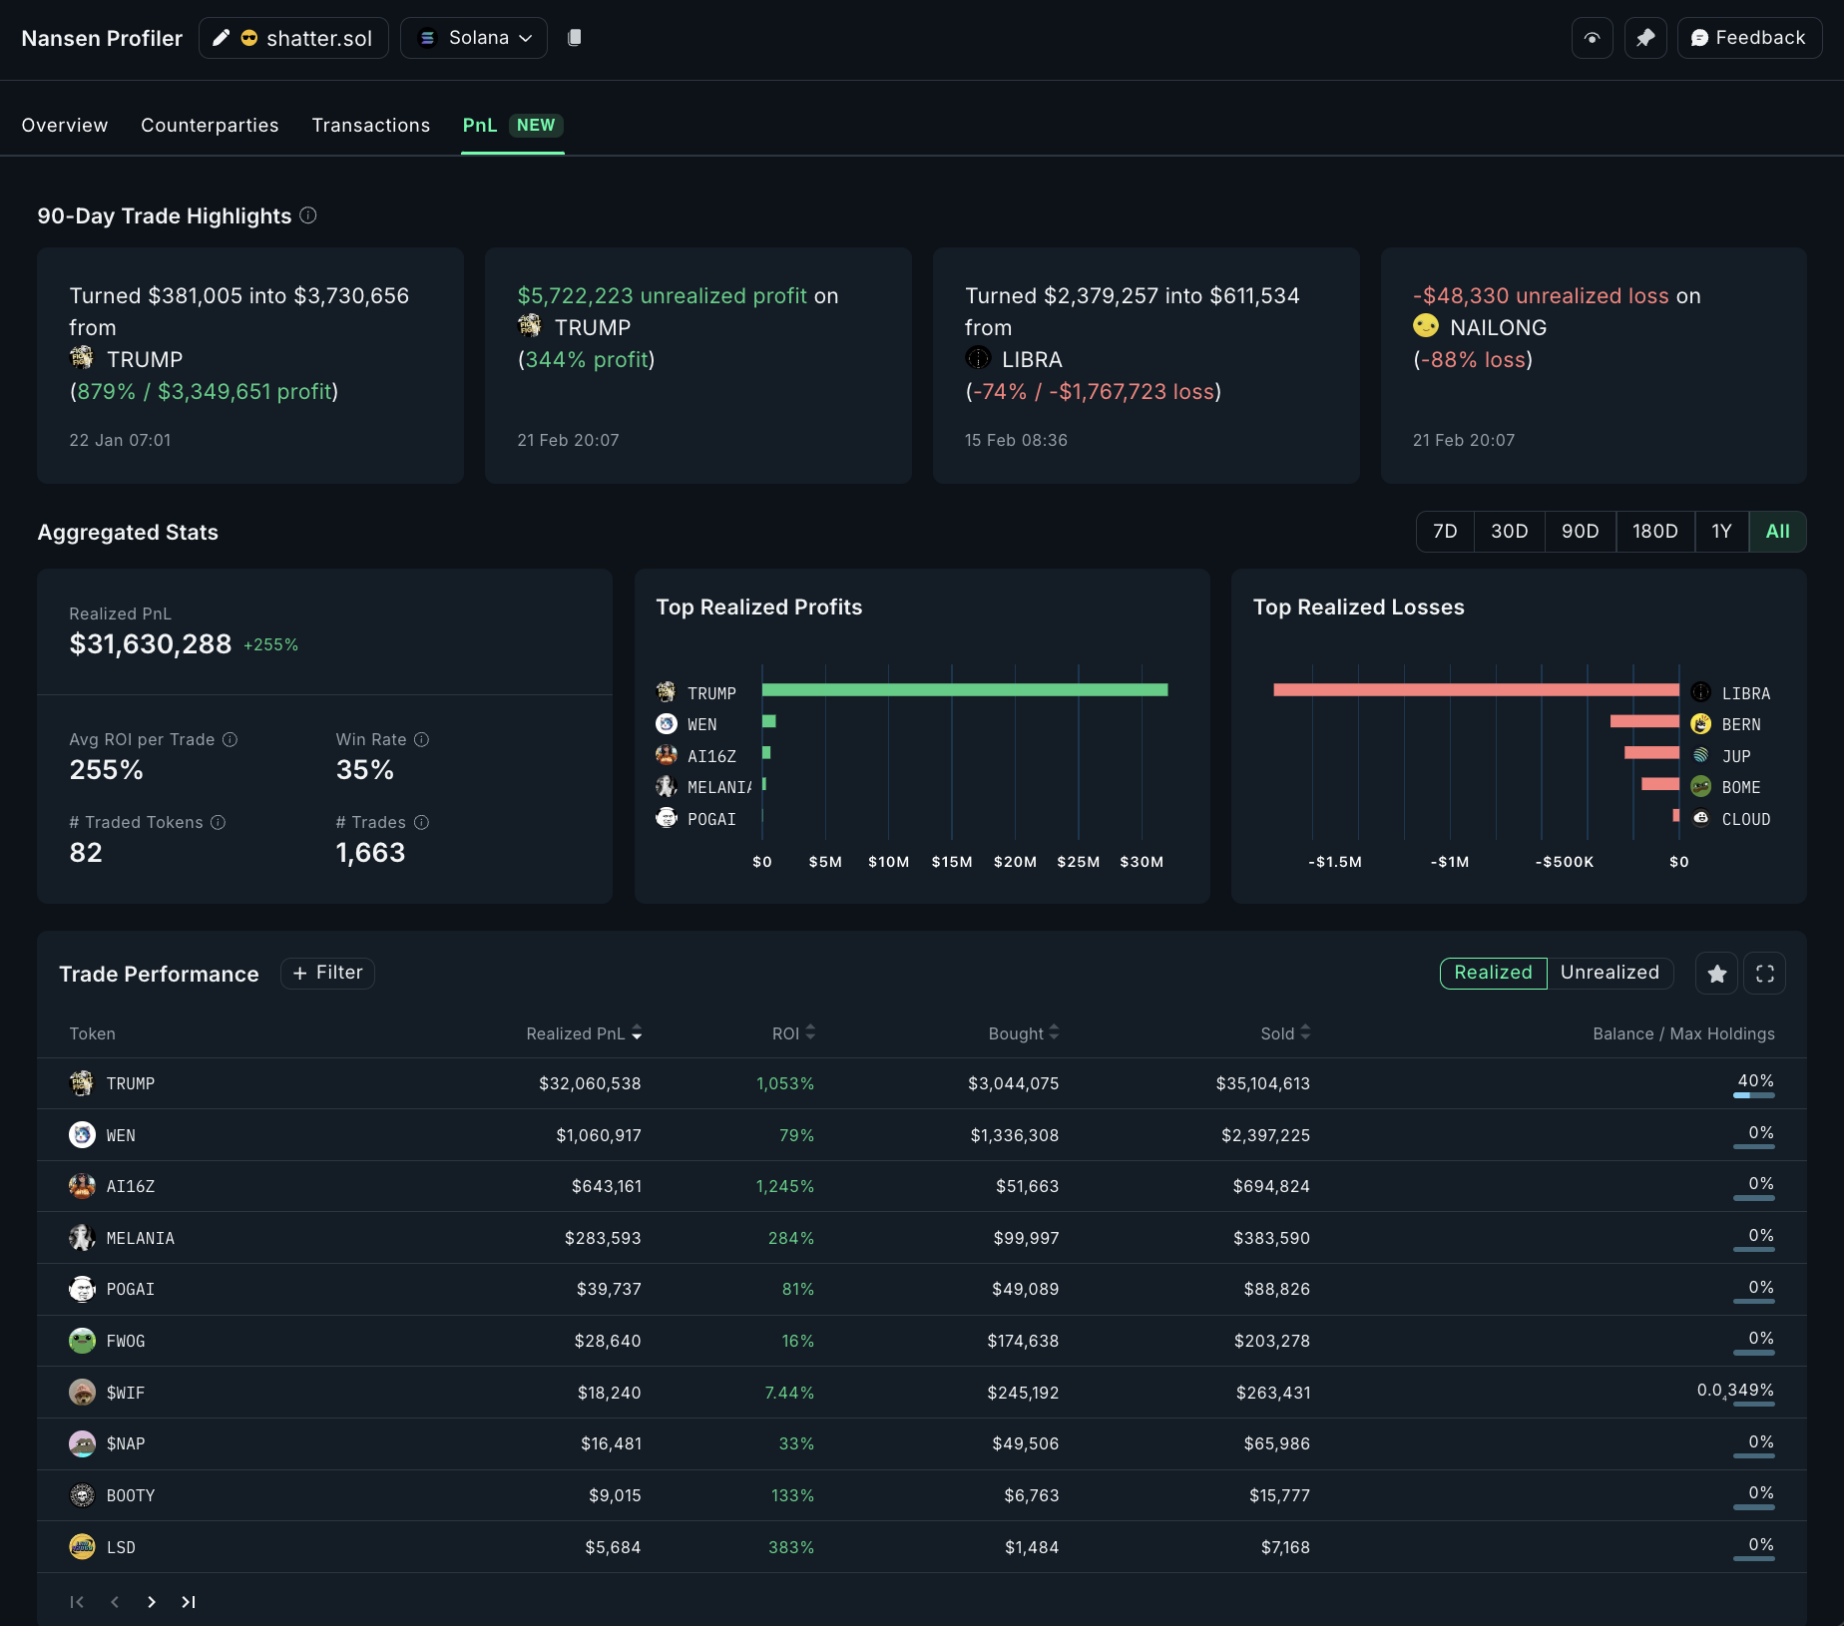
Task: Select the 1Y aggregated stats range
Action: (1721, 531)
